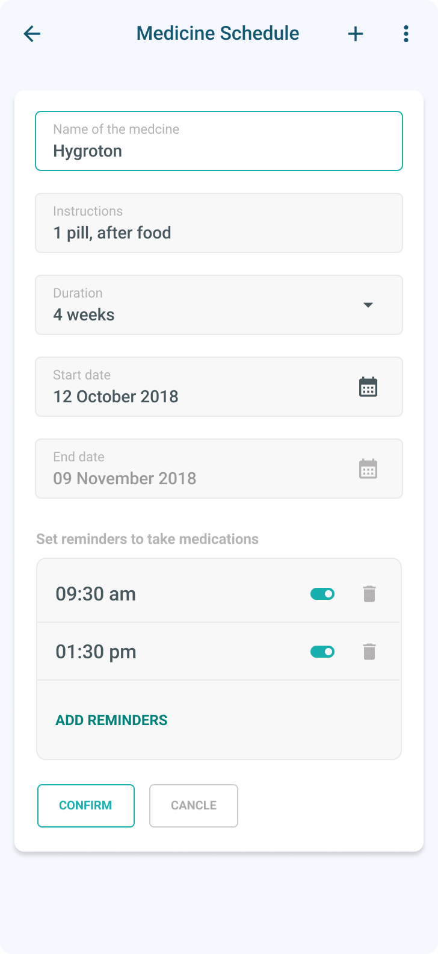
Task: Edit the 01:30 pm reminder time
Action: click(96, 652)
